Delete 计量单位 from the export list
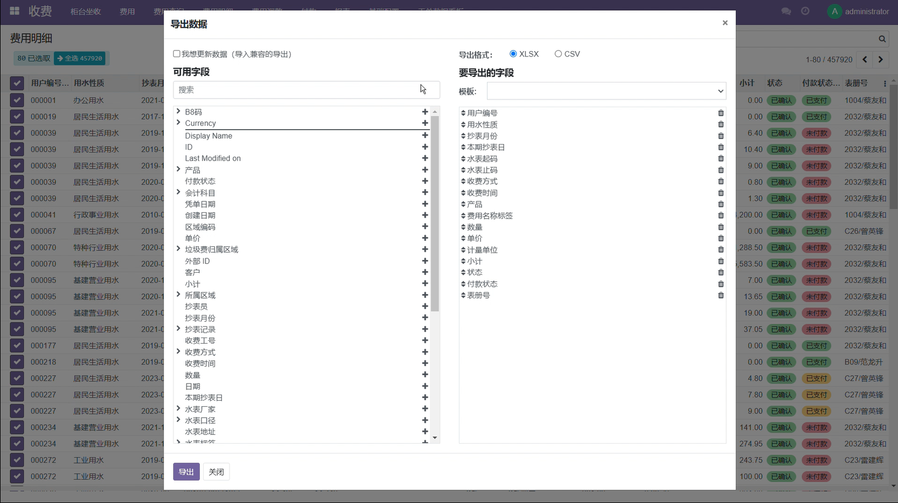 721,250
